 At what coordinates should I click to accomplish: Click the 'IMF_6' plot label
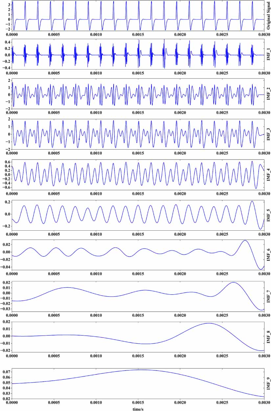pos(268,255)
